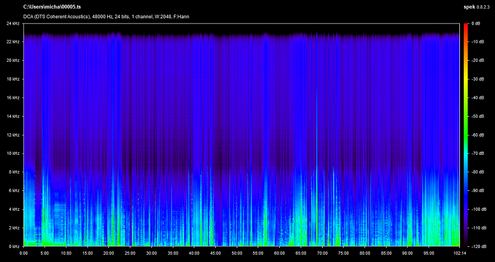Click the 24 kHz frequency label
Image resolution: width=495 pixels, height=262 pixels.
(13, 24)
